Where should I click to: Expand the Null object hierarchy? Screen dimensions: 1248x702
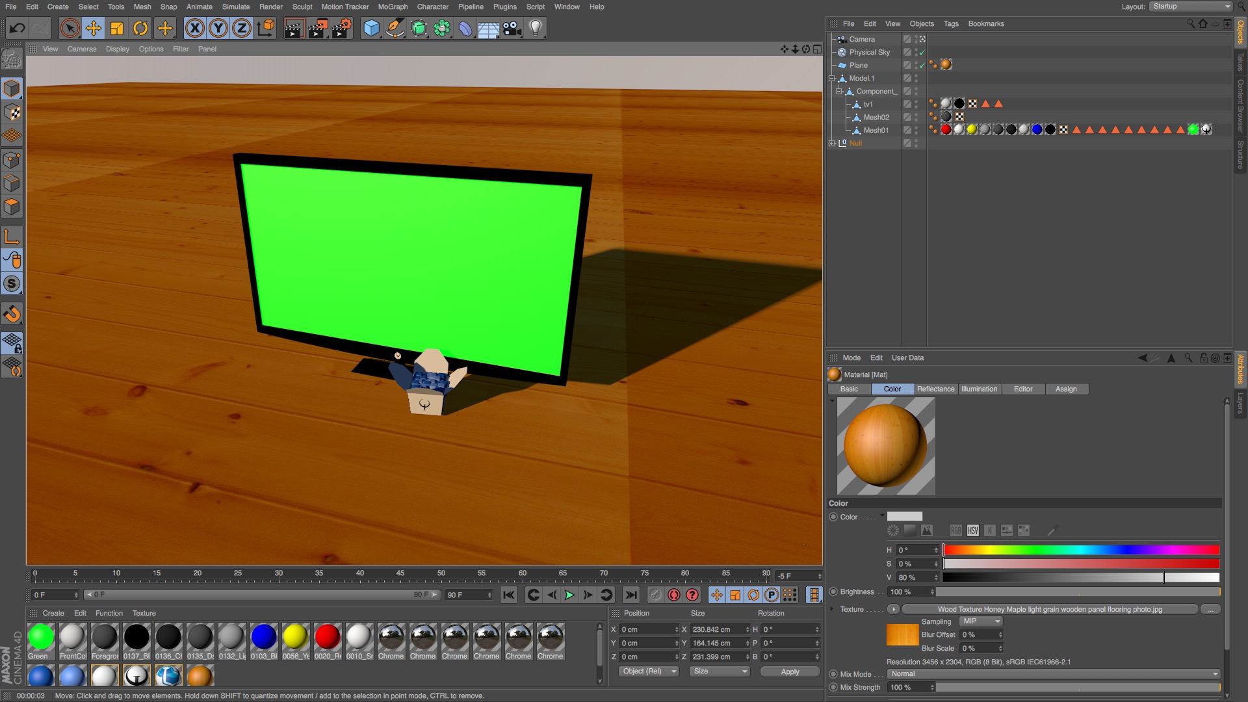(832, 143)
